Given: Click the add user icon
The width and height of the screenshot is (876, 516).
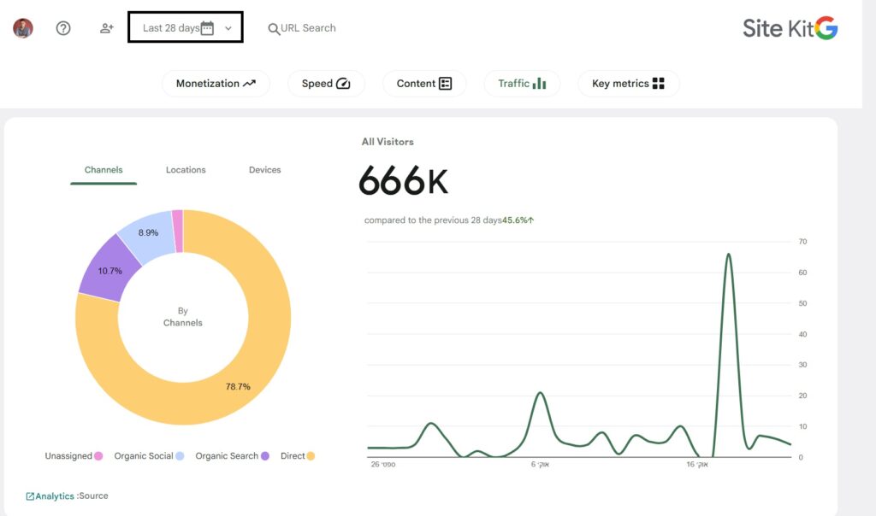Looking at the screenshot, I should pos(107,28).
